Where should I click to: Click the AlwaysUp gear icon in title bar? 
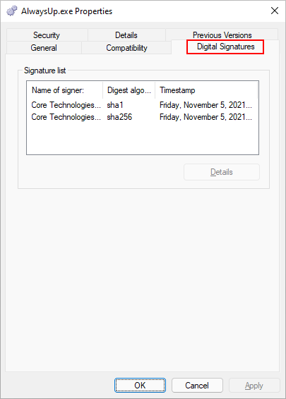[x=12, y=11]
